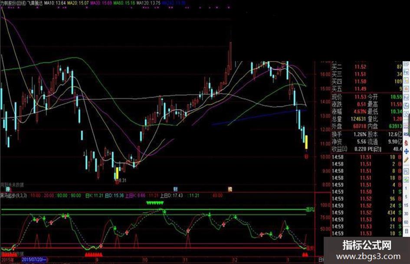Switch to the 1-minute period
Image resolution: width=410 pixels, height=264 pixels.
tap(407, 188)
